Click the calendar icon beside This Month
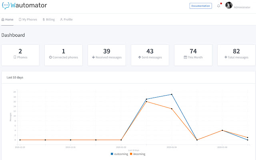256x160 pixels. (x=185, y=57)
